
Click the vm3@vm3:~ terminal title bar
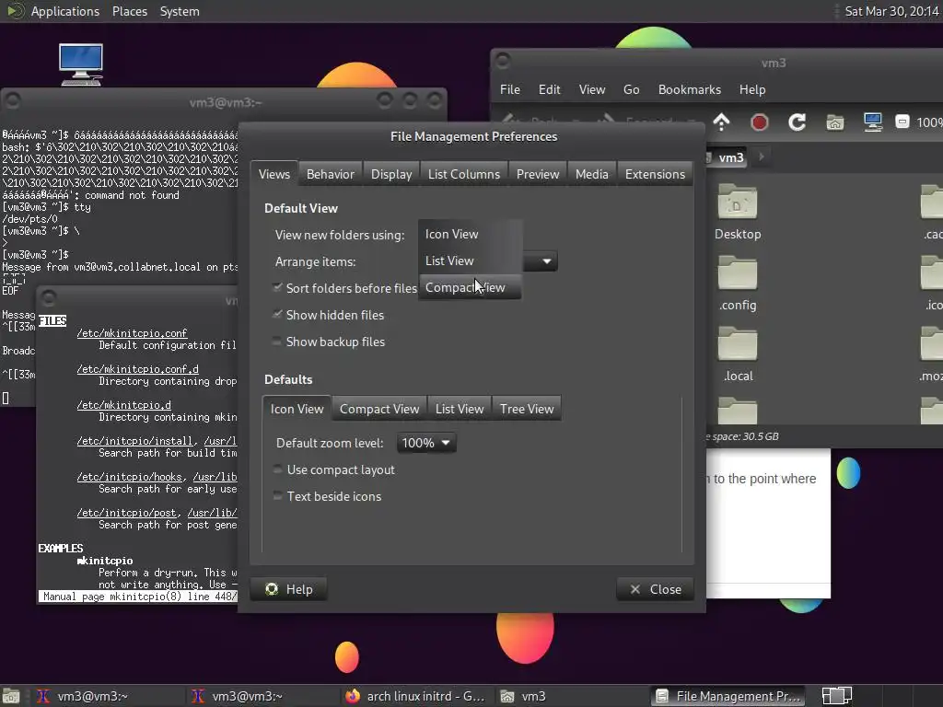tap(225, 102)
